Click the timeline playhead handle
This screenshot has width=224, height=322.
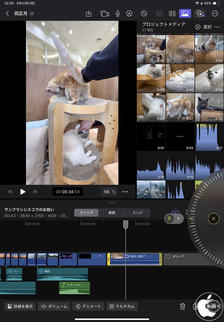click(126, 224)
